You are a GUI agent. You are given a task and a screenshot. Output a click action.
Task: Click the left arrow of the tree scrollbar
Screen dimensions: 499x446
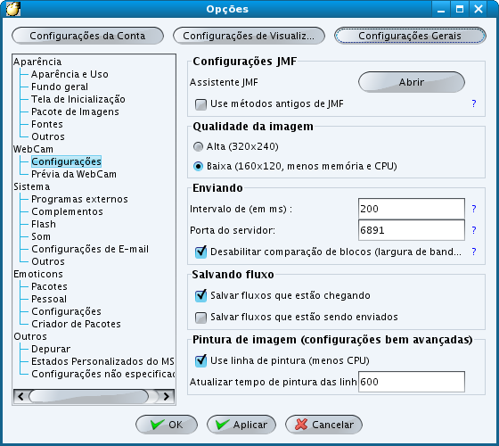pos(21,396)
